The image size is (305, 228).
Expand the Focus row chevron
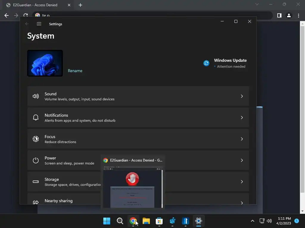[242, 139]
